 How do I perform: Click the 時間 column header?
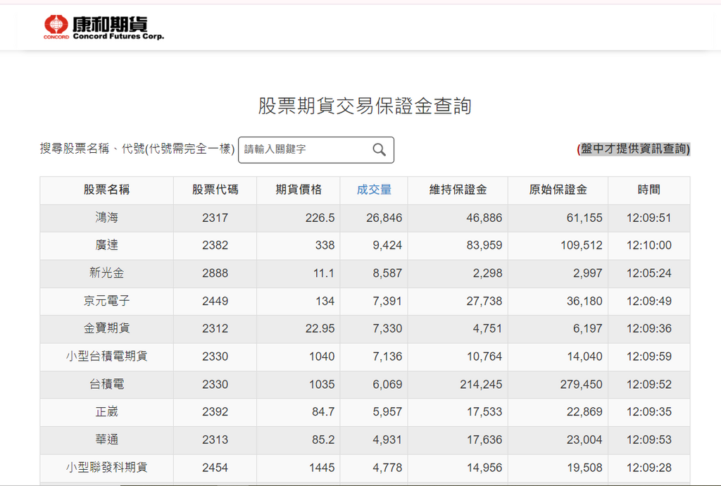[x=648, y=189]
